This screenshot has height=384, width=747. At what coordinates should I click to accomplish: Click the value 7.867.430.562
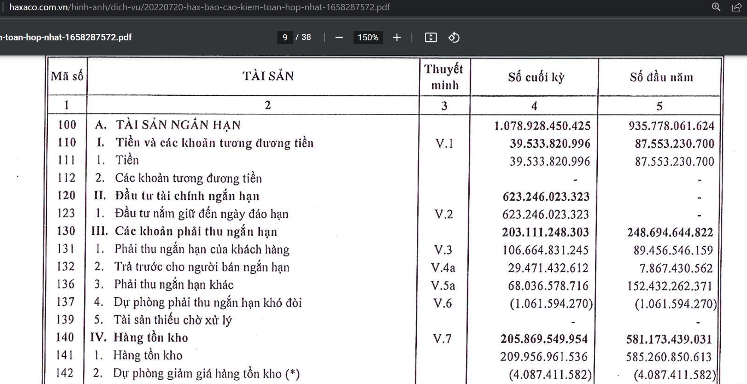676,268
